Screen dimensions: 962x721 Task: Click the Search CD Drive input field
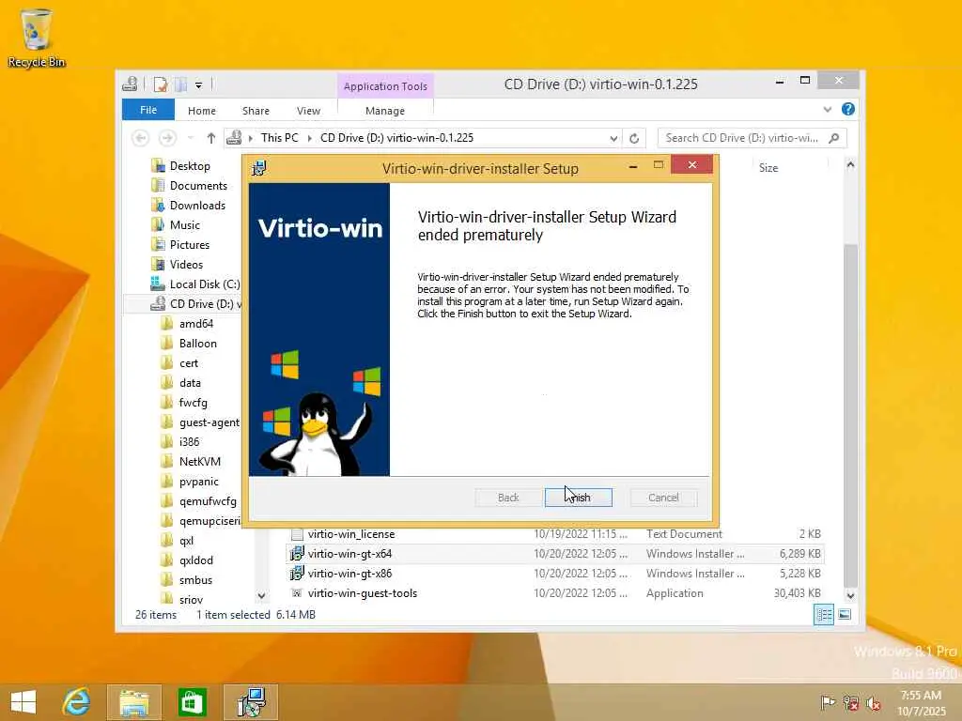(x=742, y=138)
